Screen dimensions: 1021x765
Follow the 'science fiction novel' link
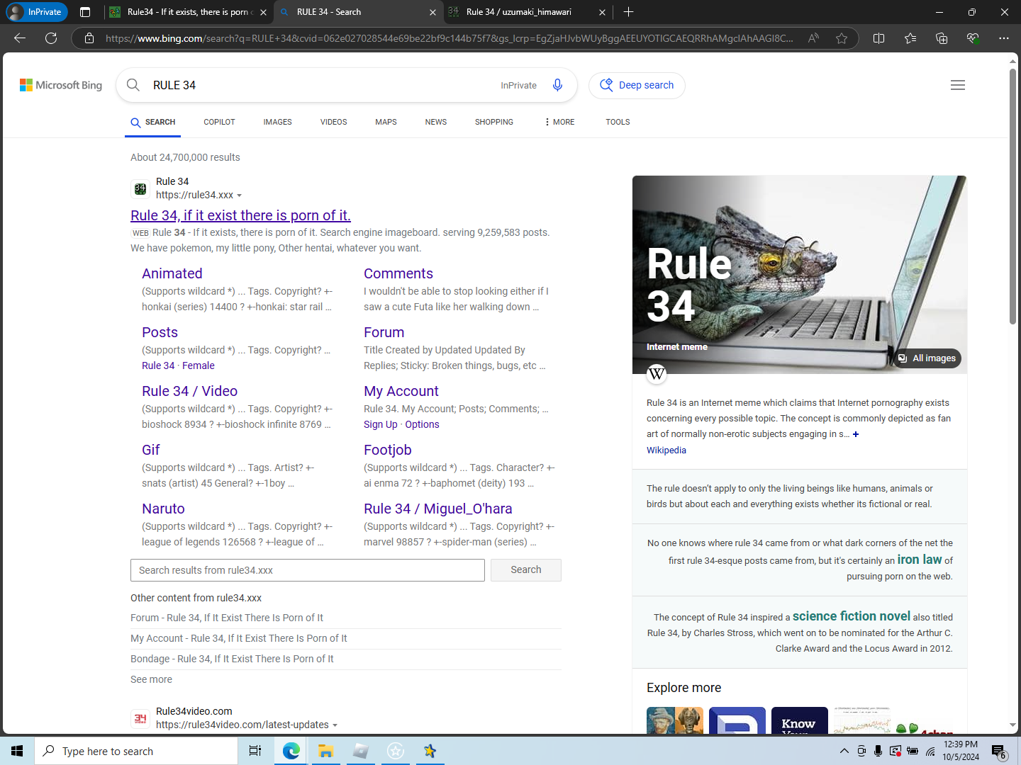851,616
